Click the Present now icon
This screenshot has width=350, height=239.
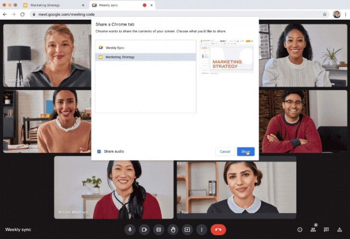(x=187, y=229)
